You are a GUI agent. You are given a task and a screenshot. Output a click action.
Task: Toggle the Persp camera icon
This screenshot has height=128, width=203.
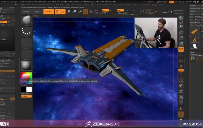(x=181, y=49)
